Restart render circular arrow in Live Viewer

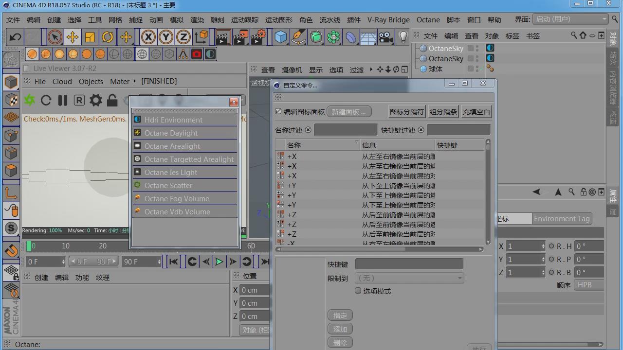[46, 100]
